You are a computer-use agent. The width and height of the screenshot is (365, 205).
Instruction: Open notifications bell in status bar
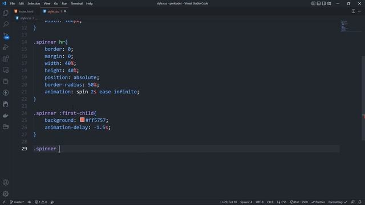(x=360, y=202)
